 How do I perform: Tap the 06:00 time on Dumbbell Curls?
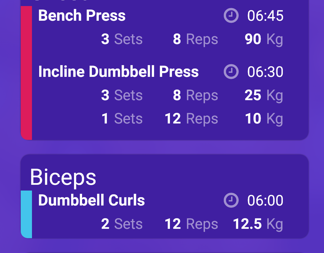click(265, 200)
